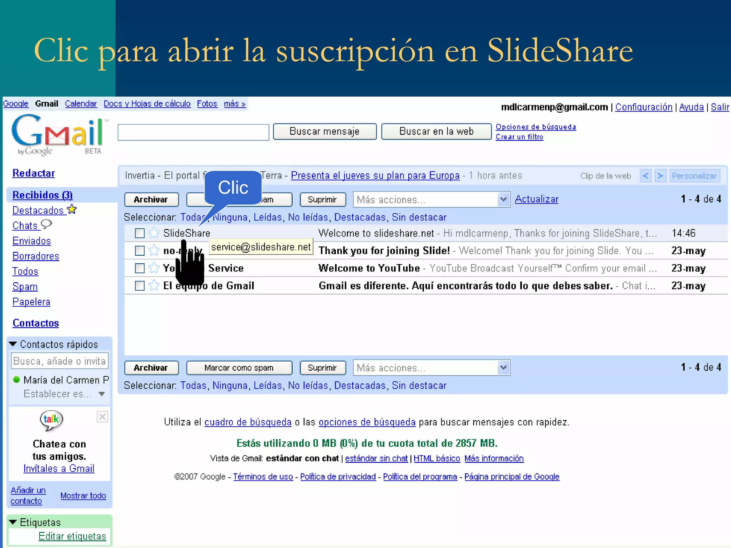Open Opciones de búsqueda link
The width and height of the screenshot is (731, 548).
(536, 127)
